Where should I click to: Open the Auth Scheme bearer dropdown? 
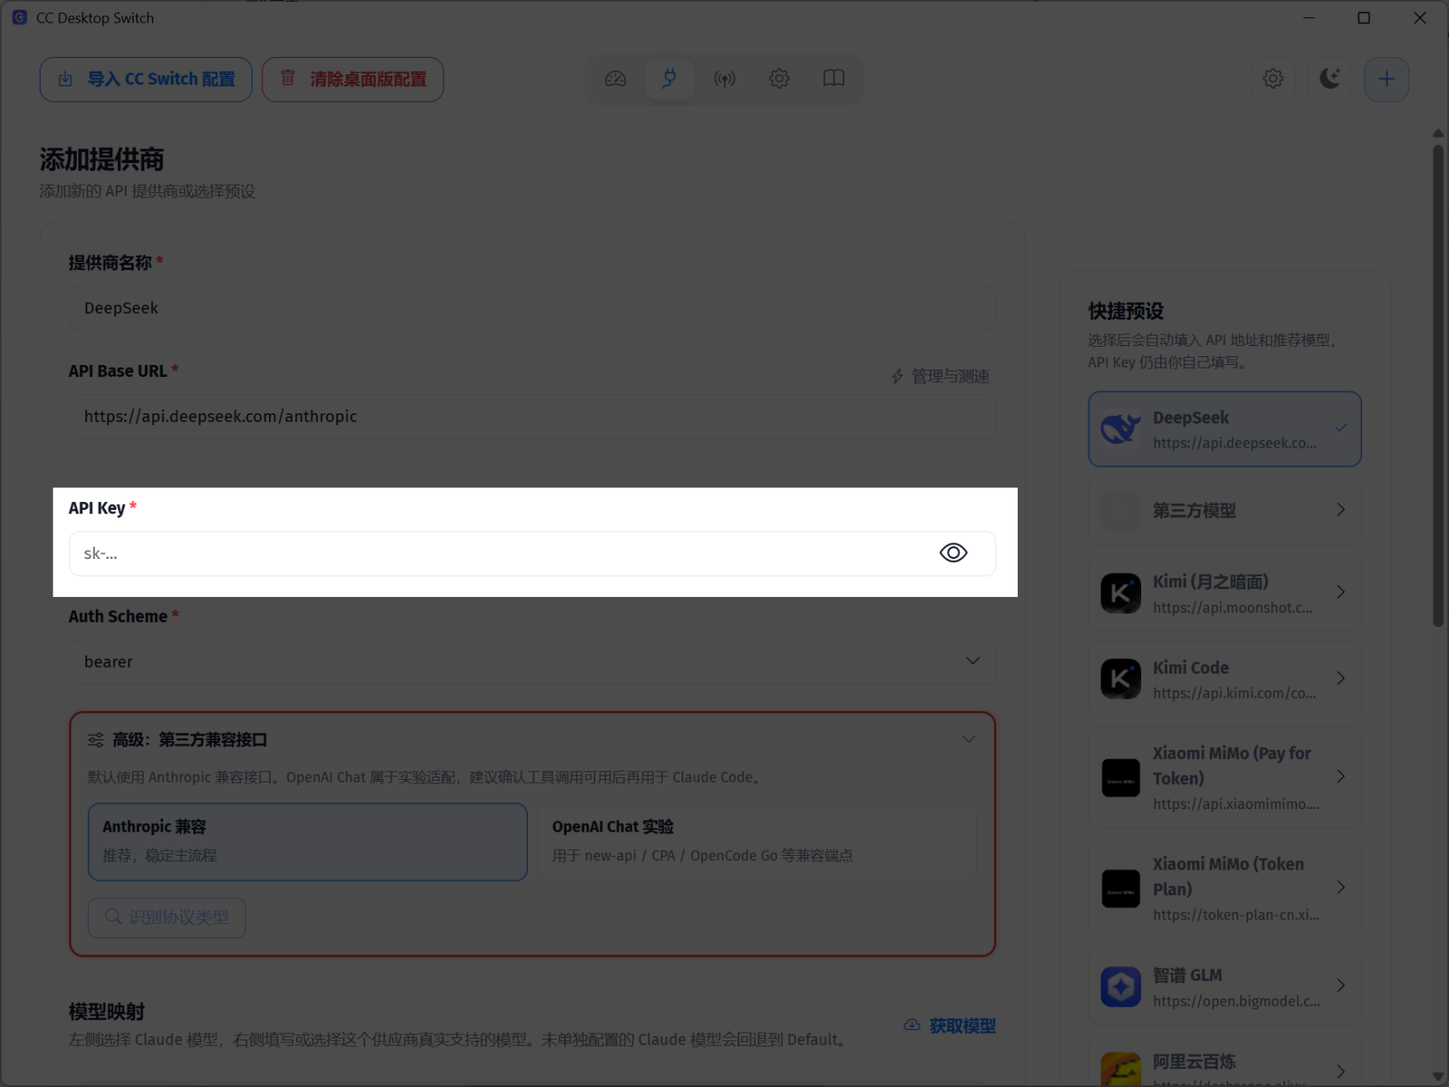532,662
